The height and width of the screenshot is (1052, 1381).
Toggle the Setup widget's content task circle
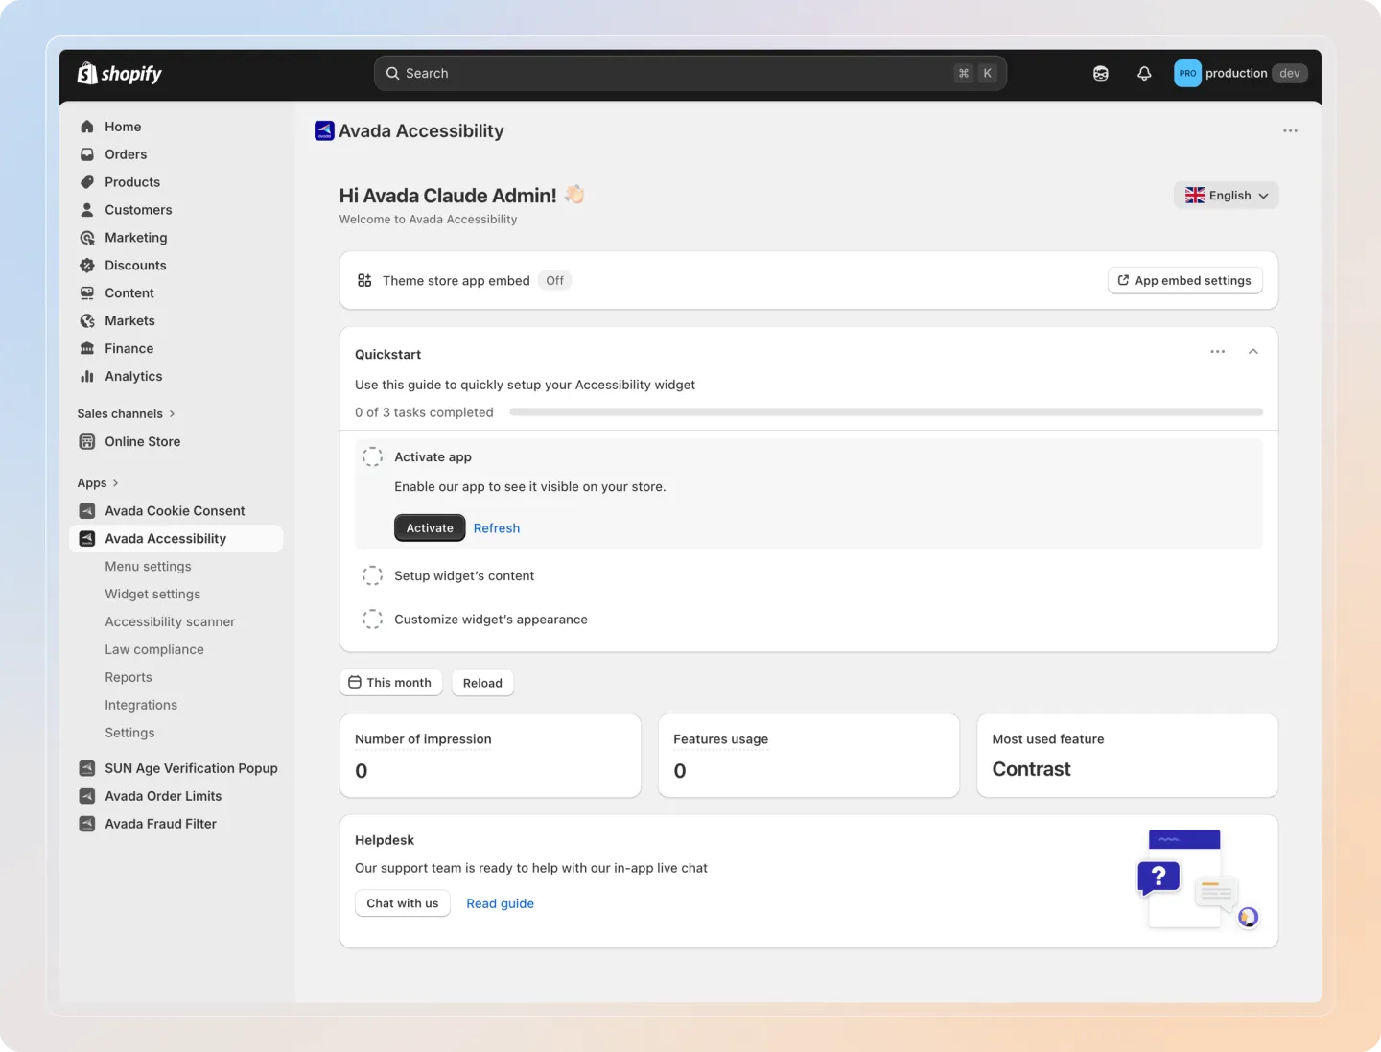(x=372, y=576)
